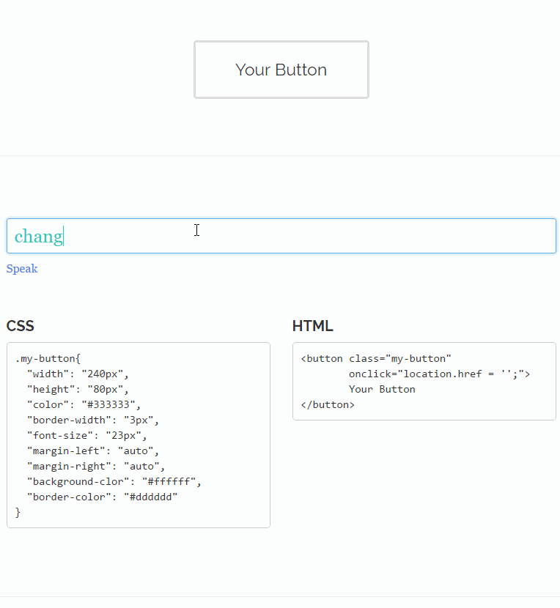Click the onclick location.href HTML line

pos(438,374)
